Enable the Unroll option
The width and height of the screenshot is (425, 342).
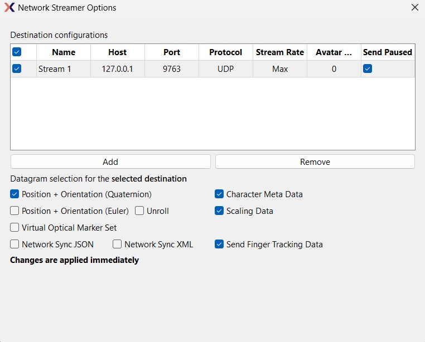click(139, 211)
